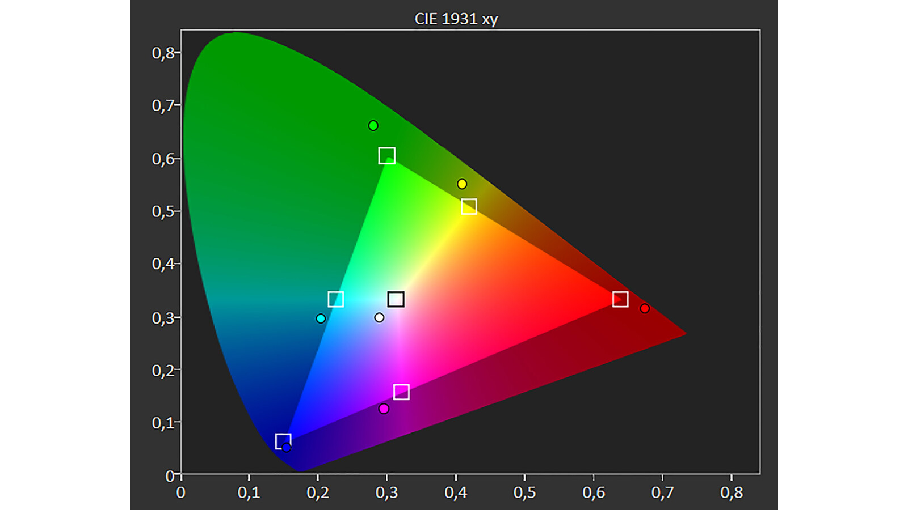Click the red measured point circle
The image size is (908, 510).
[x=645, y=308]
